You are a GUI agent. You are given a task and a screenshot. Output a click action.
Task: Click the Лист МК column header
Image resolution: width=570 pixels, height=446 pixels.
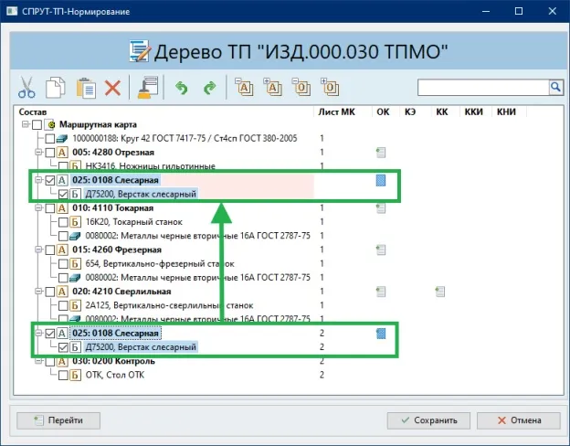(335, 111)
